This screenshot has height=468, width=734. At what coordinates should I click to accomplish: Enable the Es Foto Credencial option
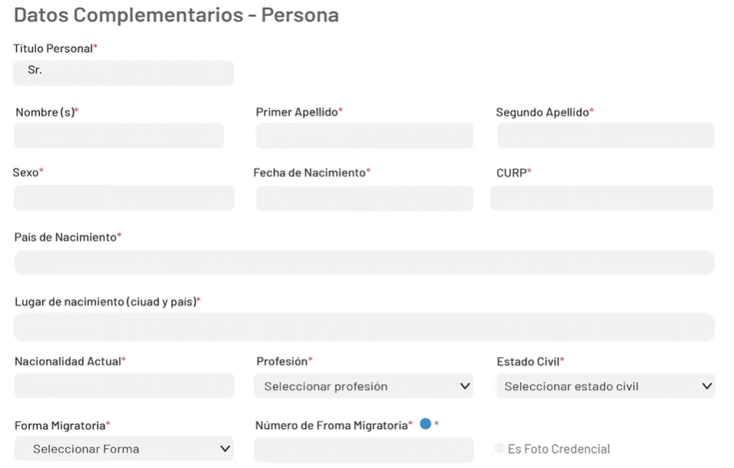coord(501,449)
